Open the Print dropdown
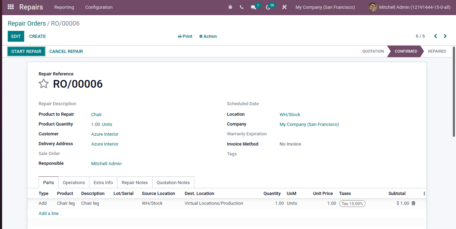 (x=185, y=36)
